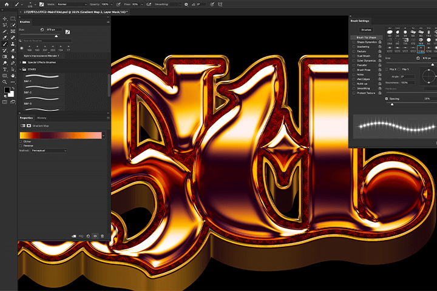Viewport: 437px width, 291px height.
Task: Select the Move tool
Action: 5,19
